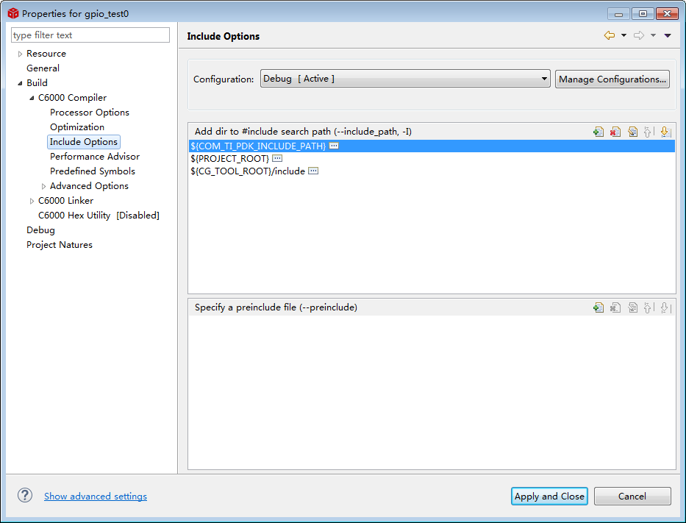Open the help question mark icon

26,496
